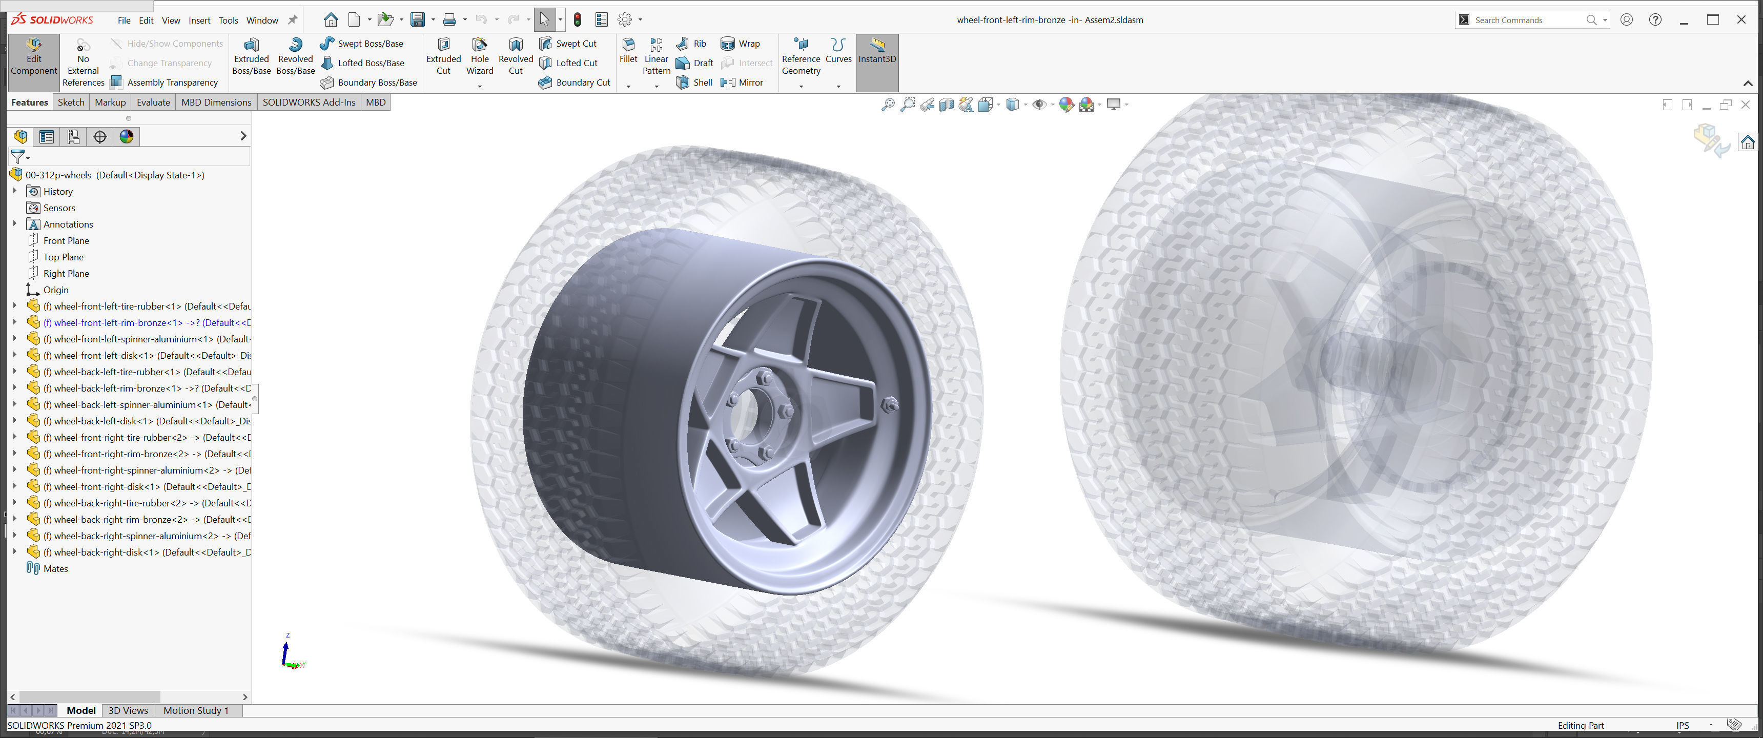This screenshot has width=1763, height=738.
Task: Select the Revolved Cut tool
Action: coord(516,56)
